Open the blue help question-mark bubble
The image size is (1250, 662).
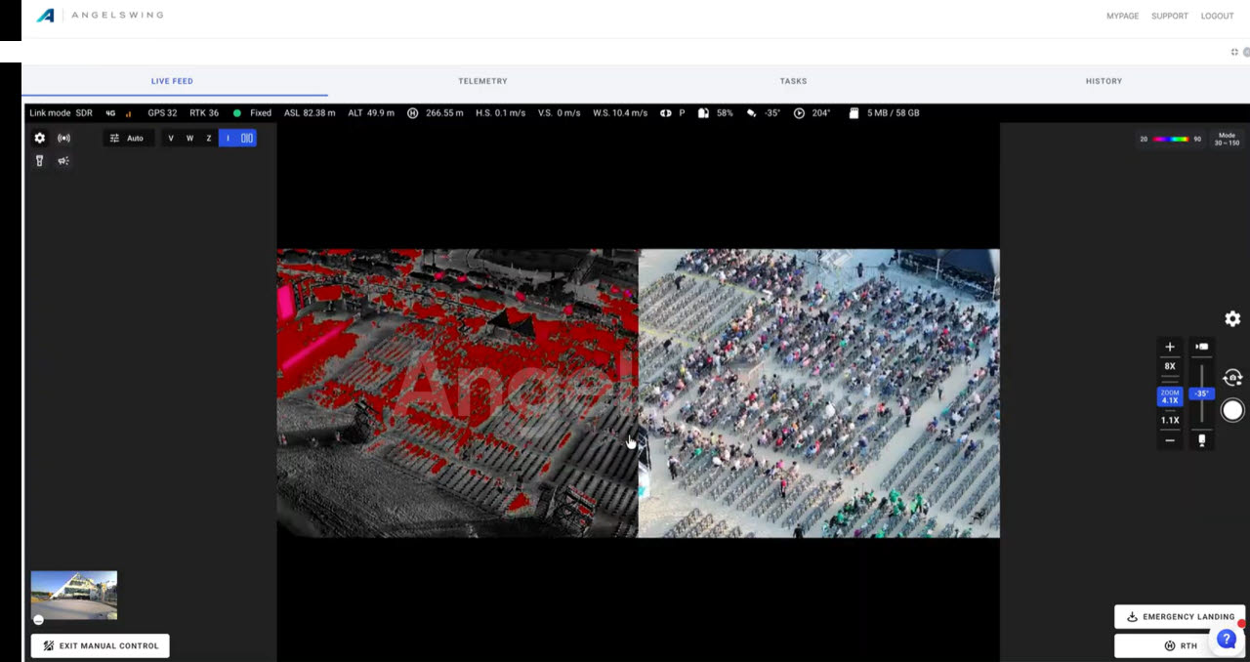(1227, 639)
